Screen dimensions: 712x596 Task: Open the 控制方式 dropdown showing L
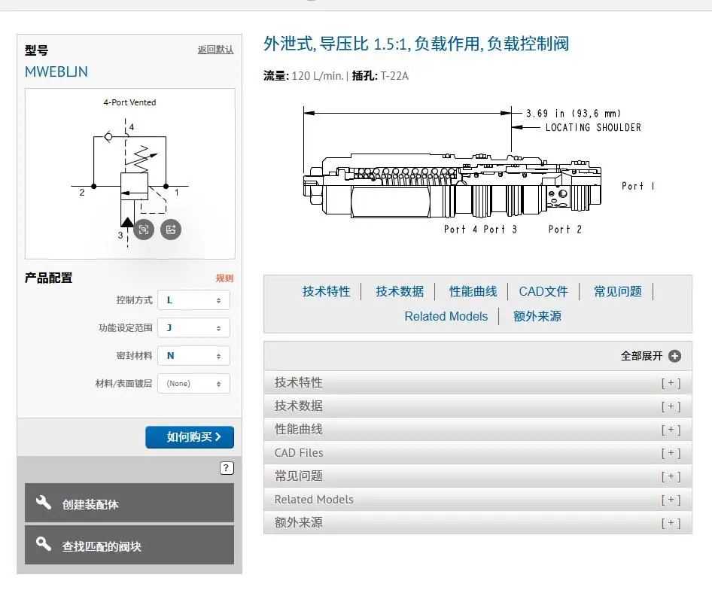194,300
